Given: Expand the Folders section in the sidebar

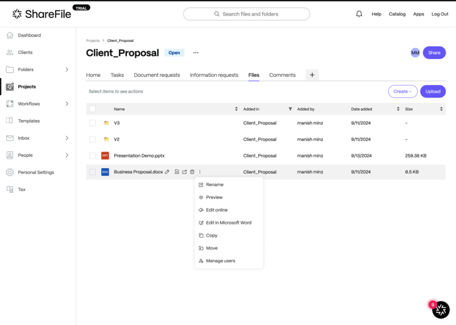Looking at the screenshot, I should [x=67, y=70].
